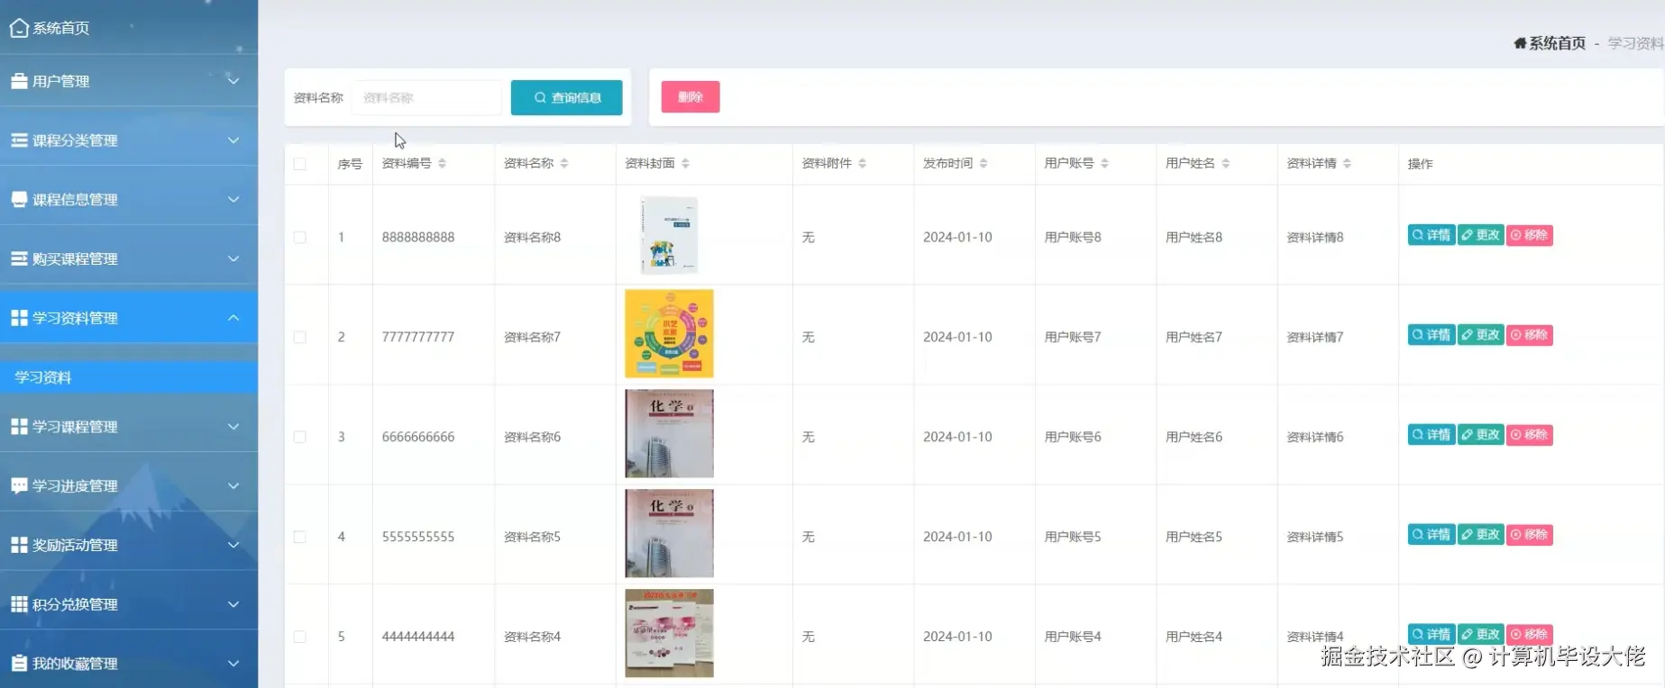This screenshot has width=1665, height=688.
Task: Open the yellow cover thumbnail for 资料名称7
Action: tap(669, 333)
